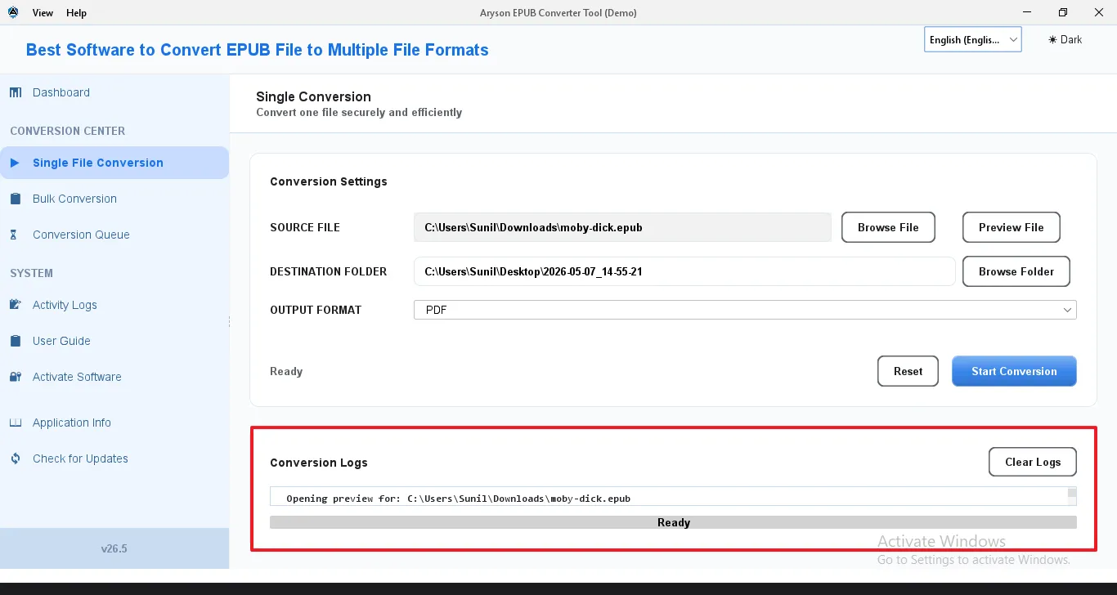Click the Start Conversion button
This screenshot has height=595, width=1117.
point(1014,371)
